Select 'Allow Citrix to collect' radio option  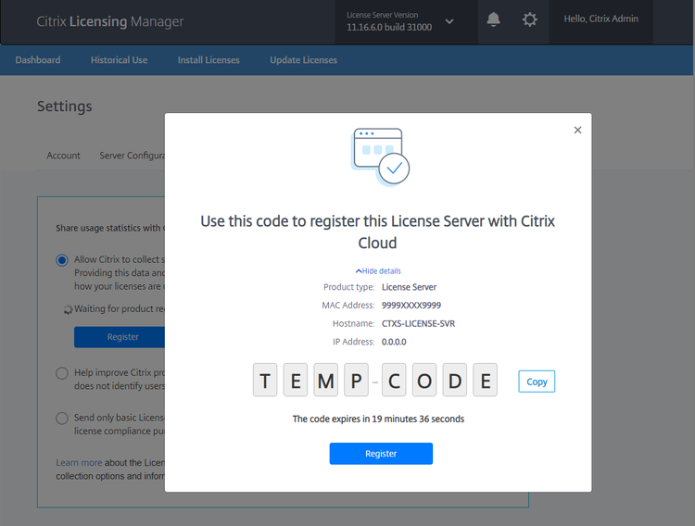click(62, 259)
